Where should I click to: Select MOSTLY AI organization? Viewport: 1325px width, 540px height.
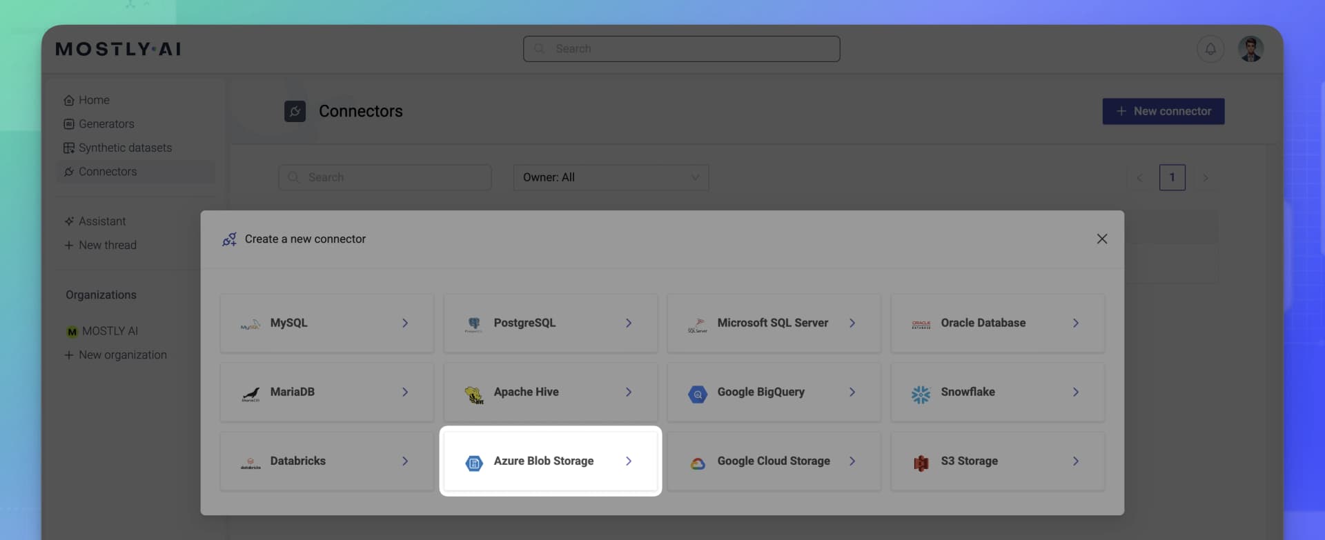click(x=110, y=331)
